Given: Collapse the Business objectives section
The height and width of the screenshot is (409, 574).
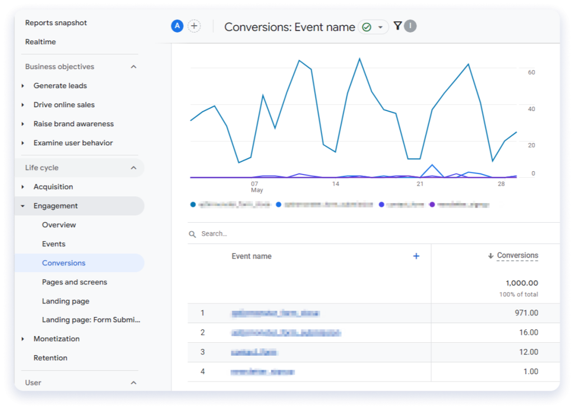Looking at the screenshot, I should click(133, 66).
